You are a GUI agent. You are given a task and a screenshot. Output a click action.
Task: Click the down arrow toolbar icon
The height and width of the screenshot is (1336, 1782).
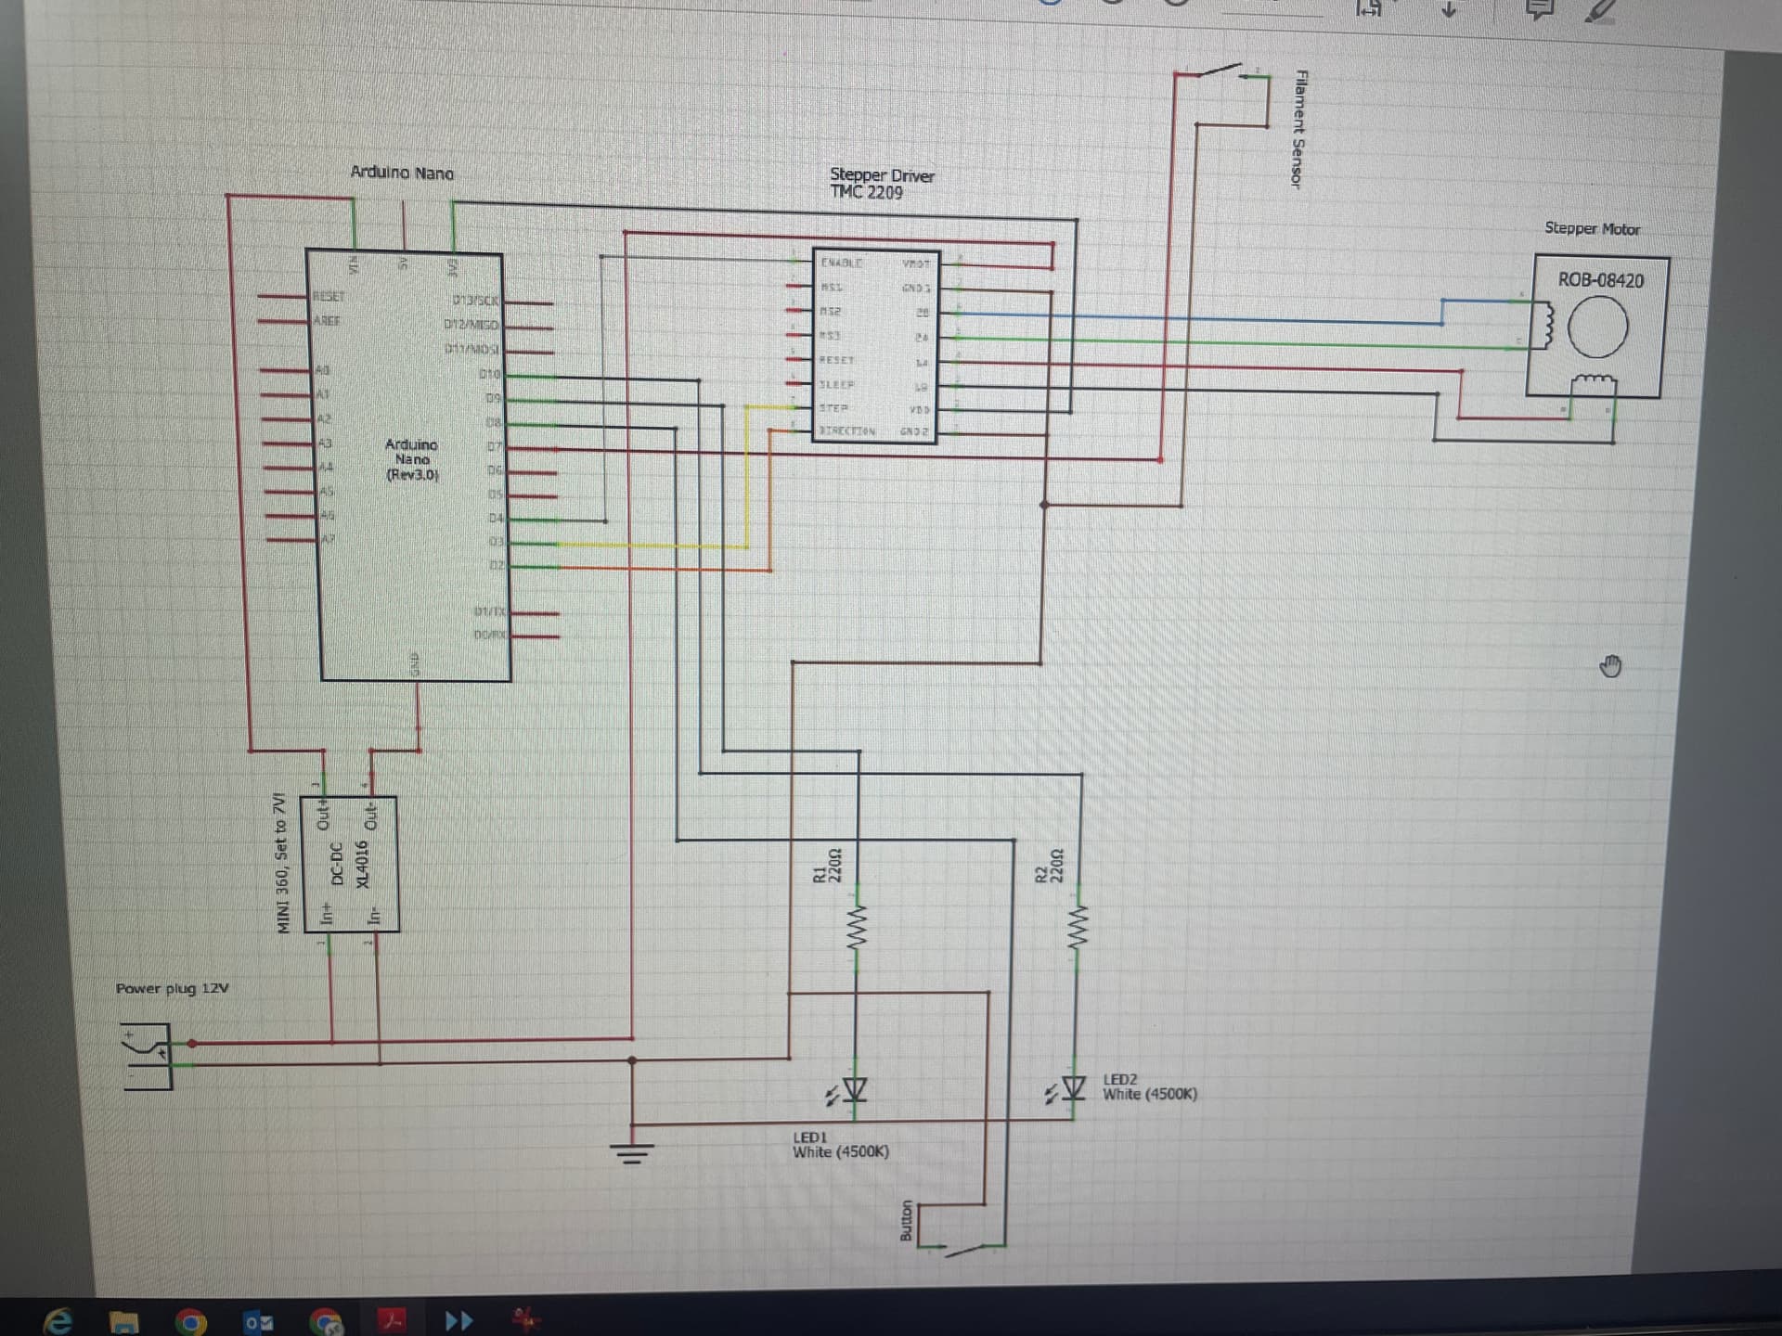(x=1449, y=9)
